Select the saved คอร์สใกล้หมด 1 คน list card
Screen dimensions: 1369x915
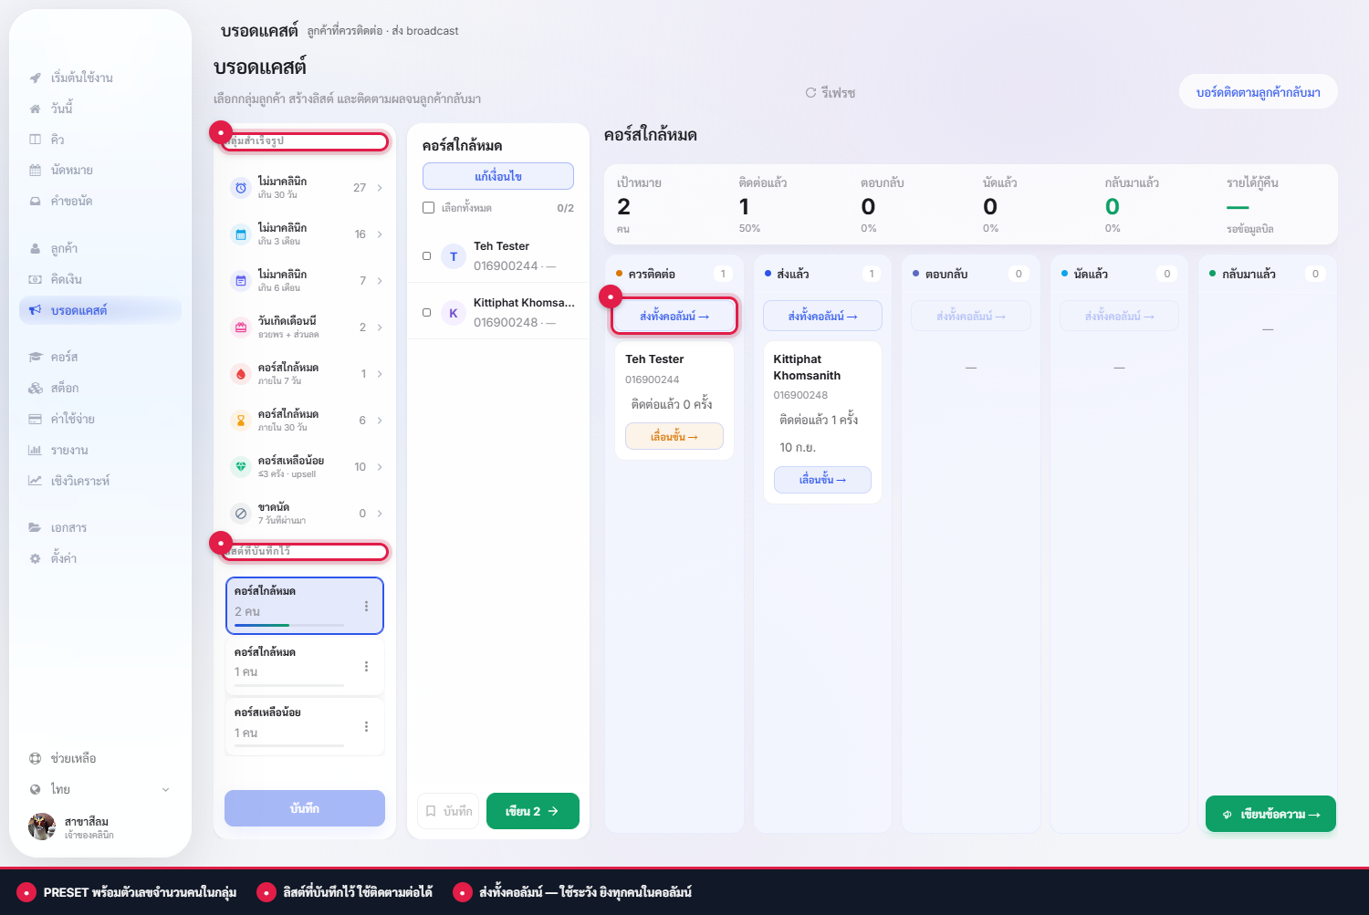(305, 666)
